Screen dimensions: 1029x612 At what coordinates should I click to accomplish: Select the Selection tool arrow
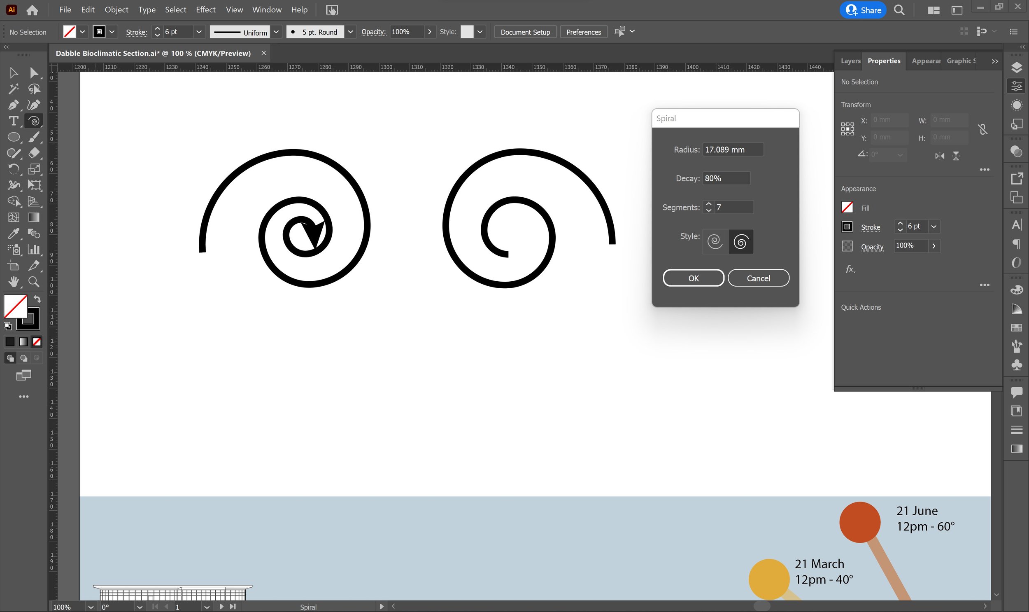pos(14,72)
